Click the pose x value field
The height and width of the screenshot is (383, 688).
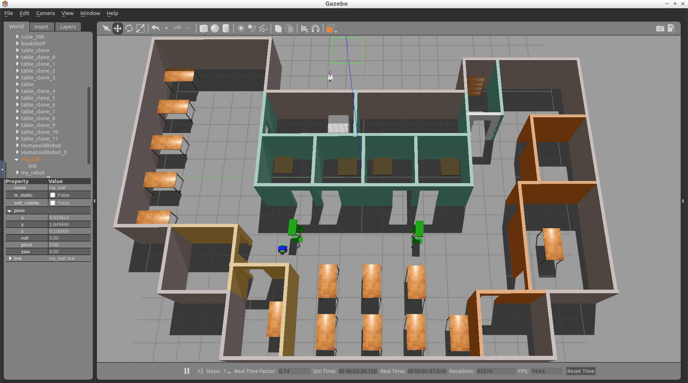click(69, 218)
